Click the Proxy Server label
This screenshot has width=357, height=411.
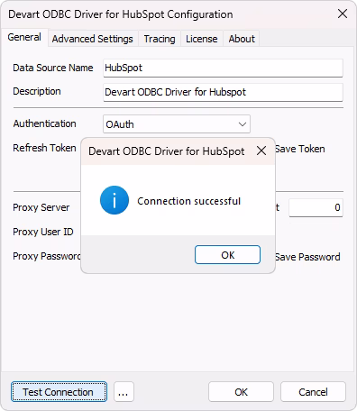coord(41,207)
